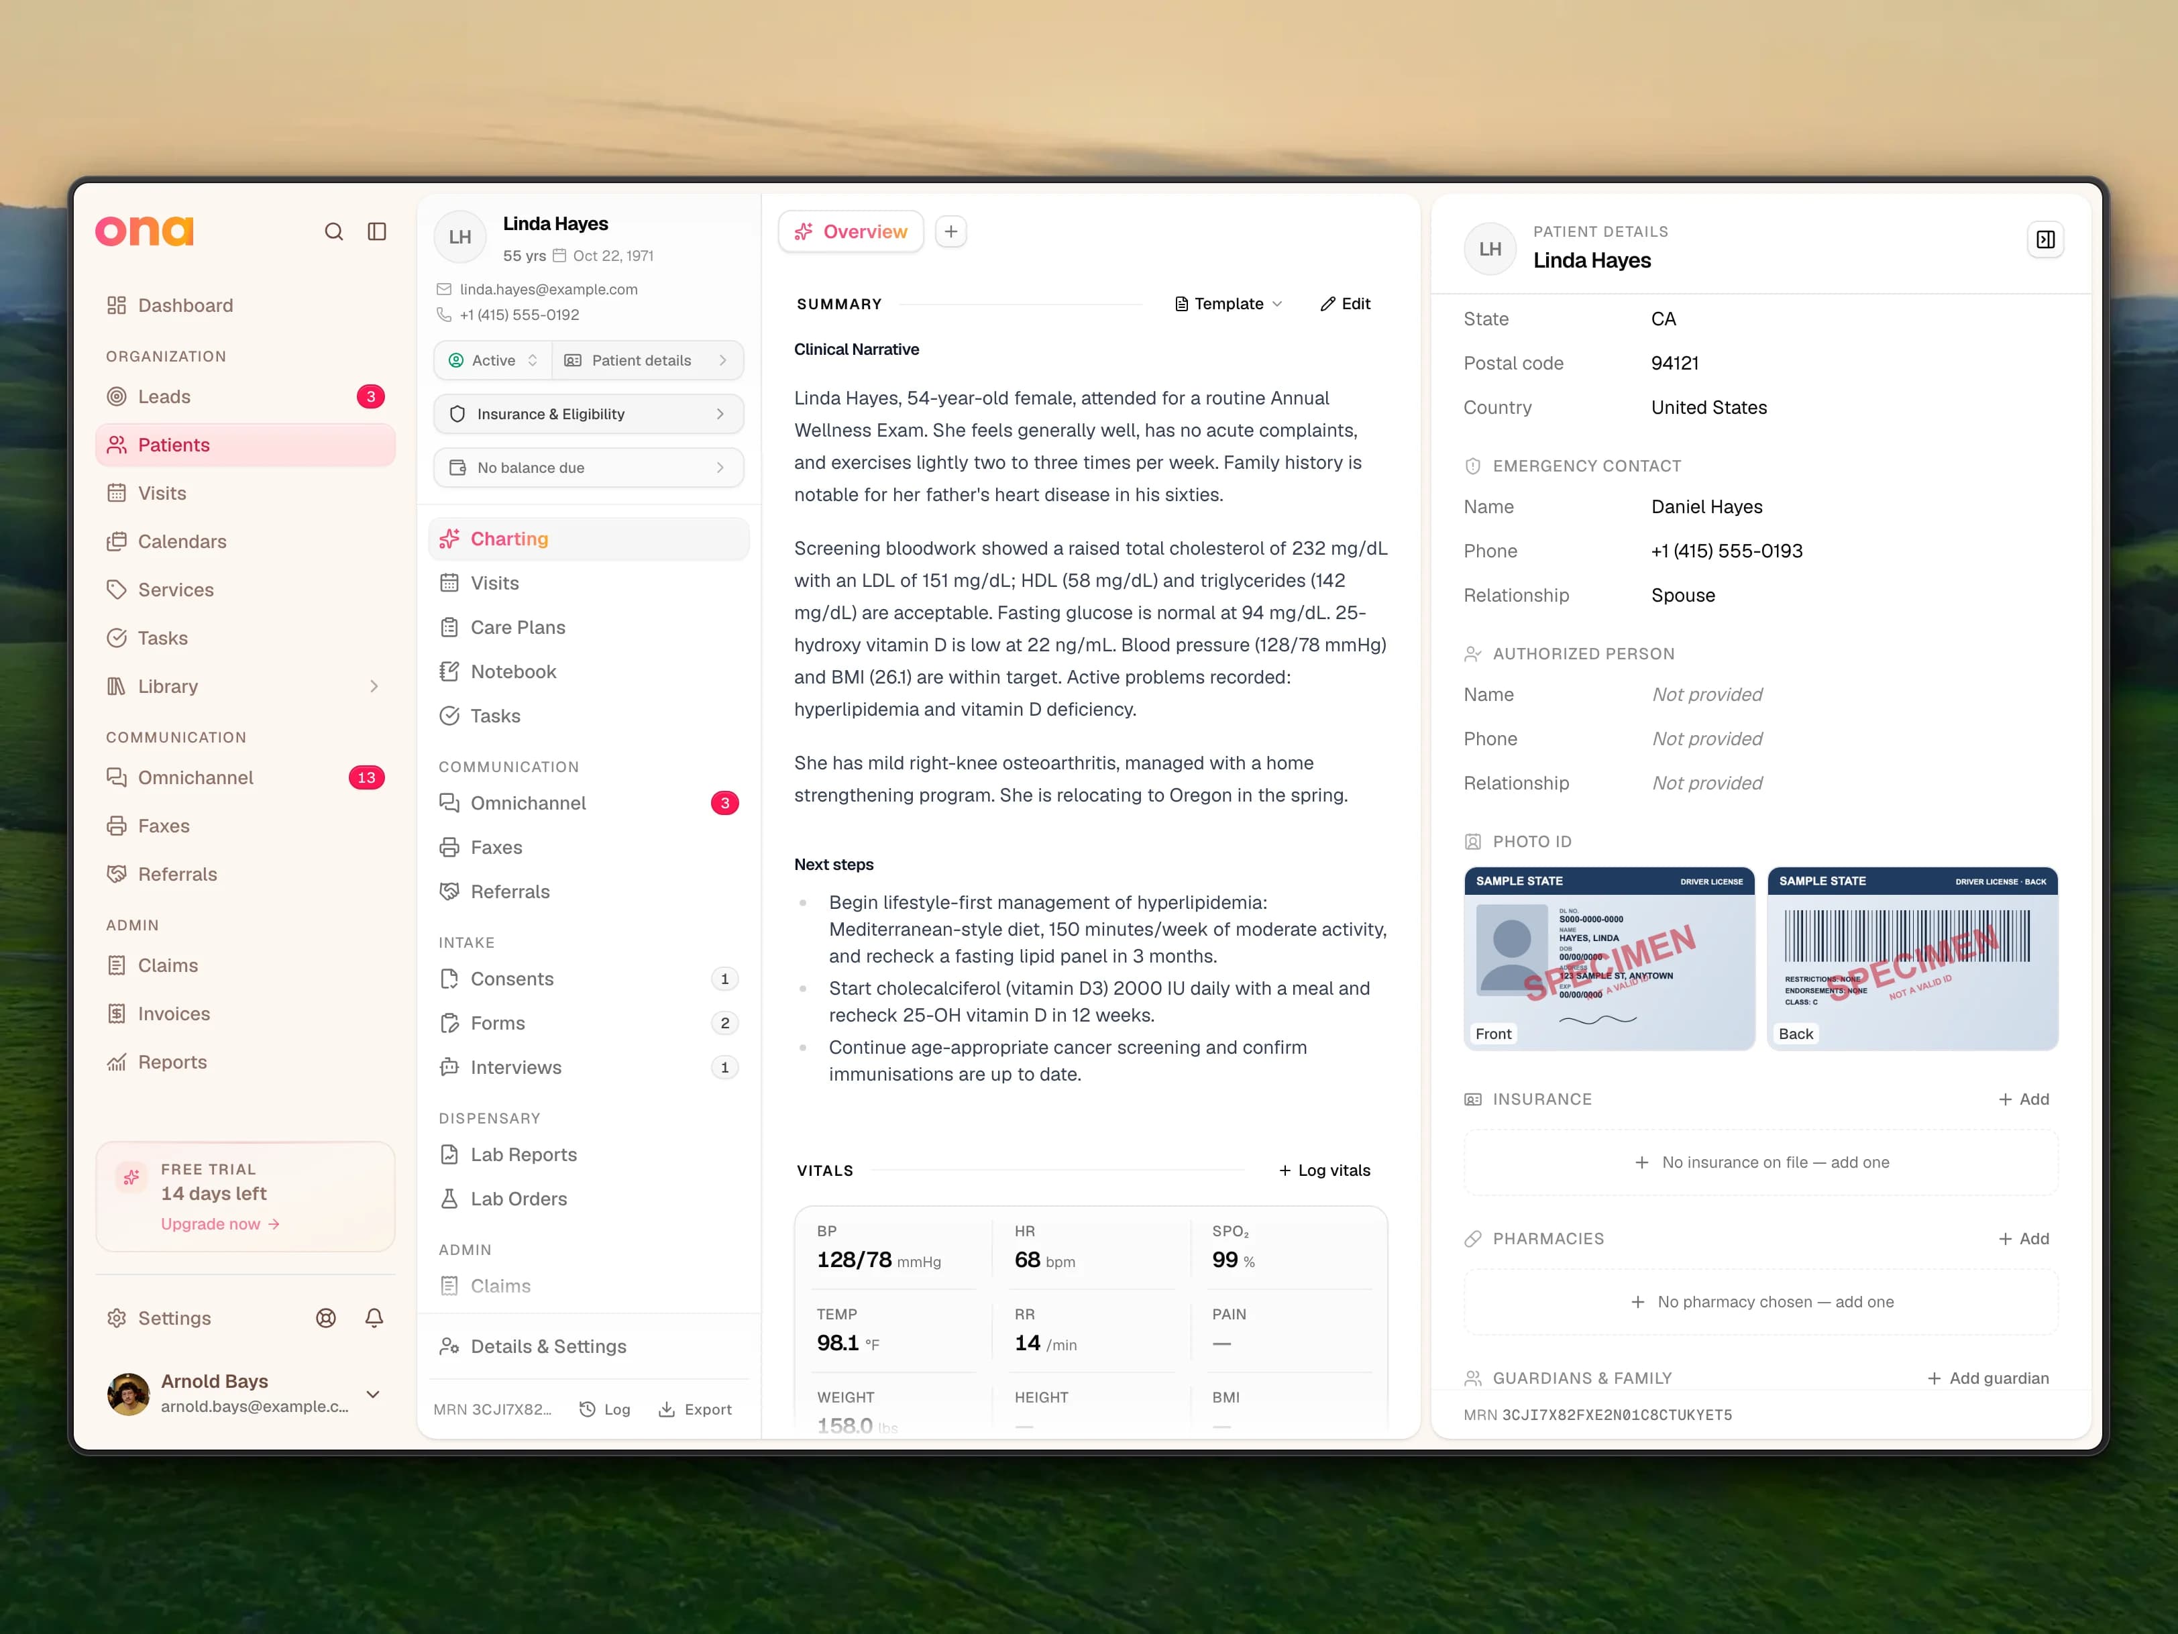Open Leads in the Organization section
Screen dimensions: 2178x1634
coord(246,396)
